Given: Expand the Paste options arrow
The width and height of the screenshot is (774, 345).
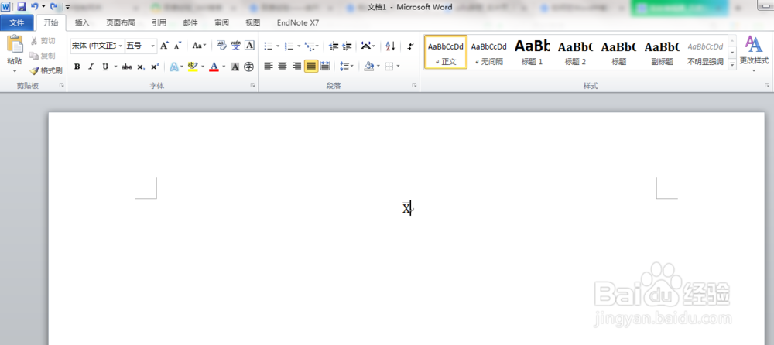Looking at the screenshot, I should pyautogui.click(x=14, y=70).
